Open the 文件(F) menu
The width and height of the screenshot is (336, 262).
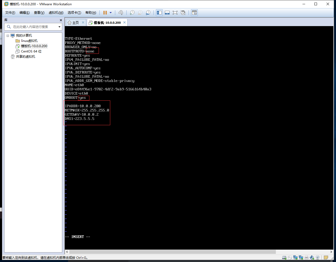pos(10,13)
